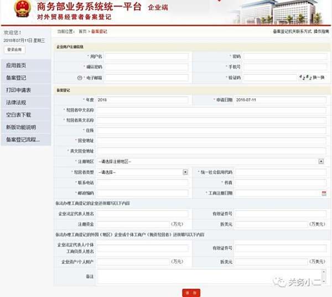This screenshot has height=297, width=332.
Task: Focus the 传真 input field
Action: coord(281,182)
